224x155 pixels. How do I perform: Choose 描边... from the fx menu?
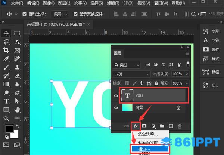pyautogui.click(x=150, y=149)
